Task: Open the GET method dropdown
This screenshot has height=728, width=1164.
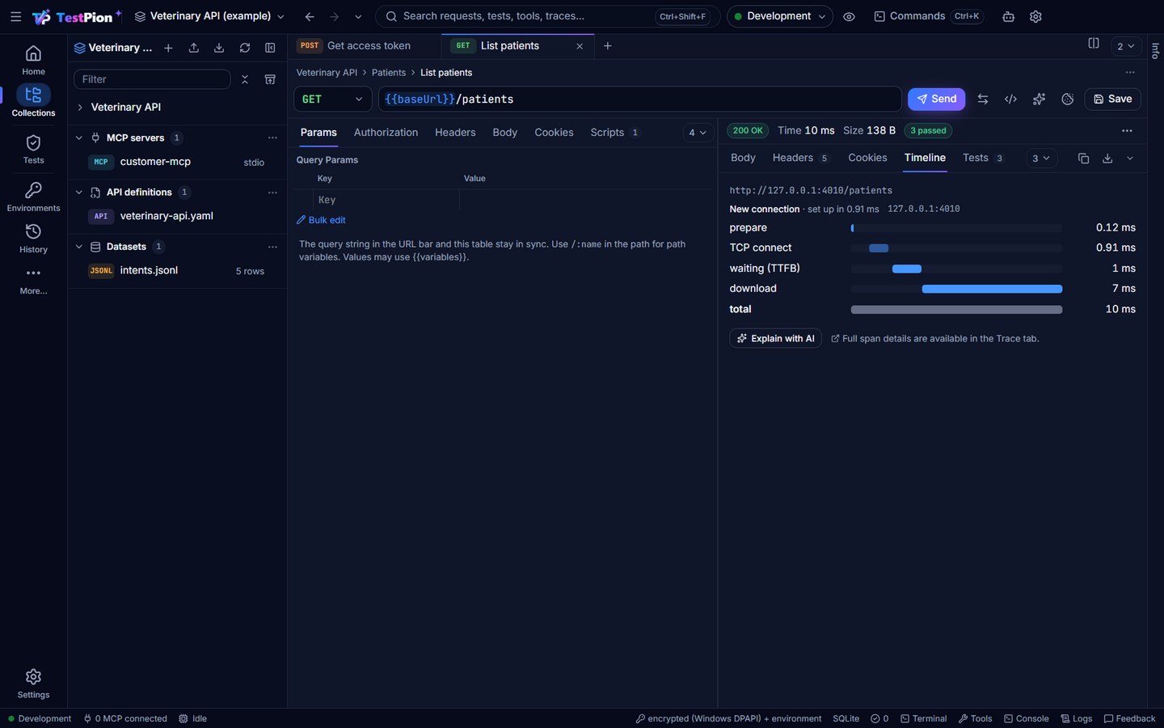Action: (x=332, y=99)
